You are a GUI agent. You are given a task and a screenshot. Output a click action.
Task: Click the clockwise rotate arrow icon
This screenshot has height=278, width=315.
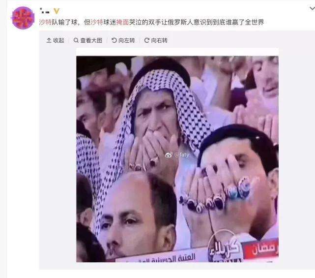click(146, 40)
